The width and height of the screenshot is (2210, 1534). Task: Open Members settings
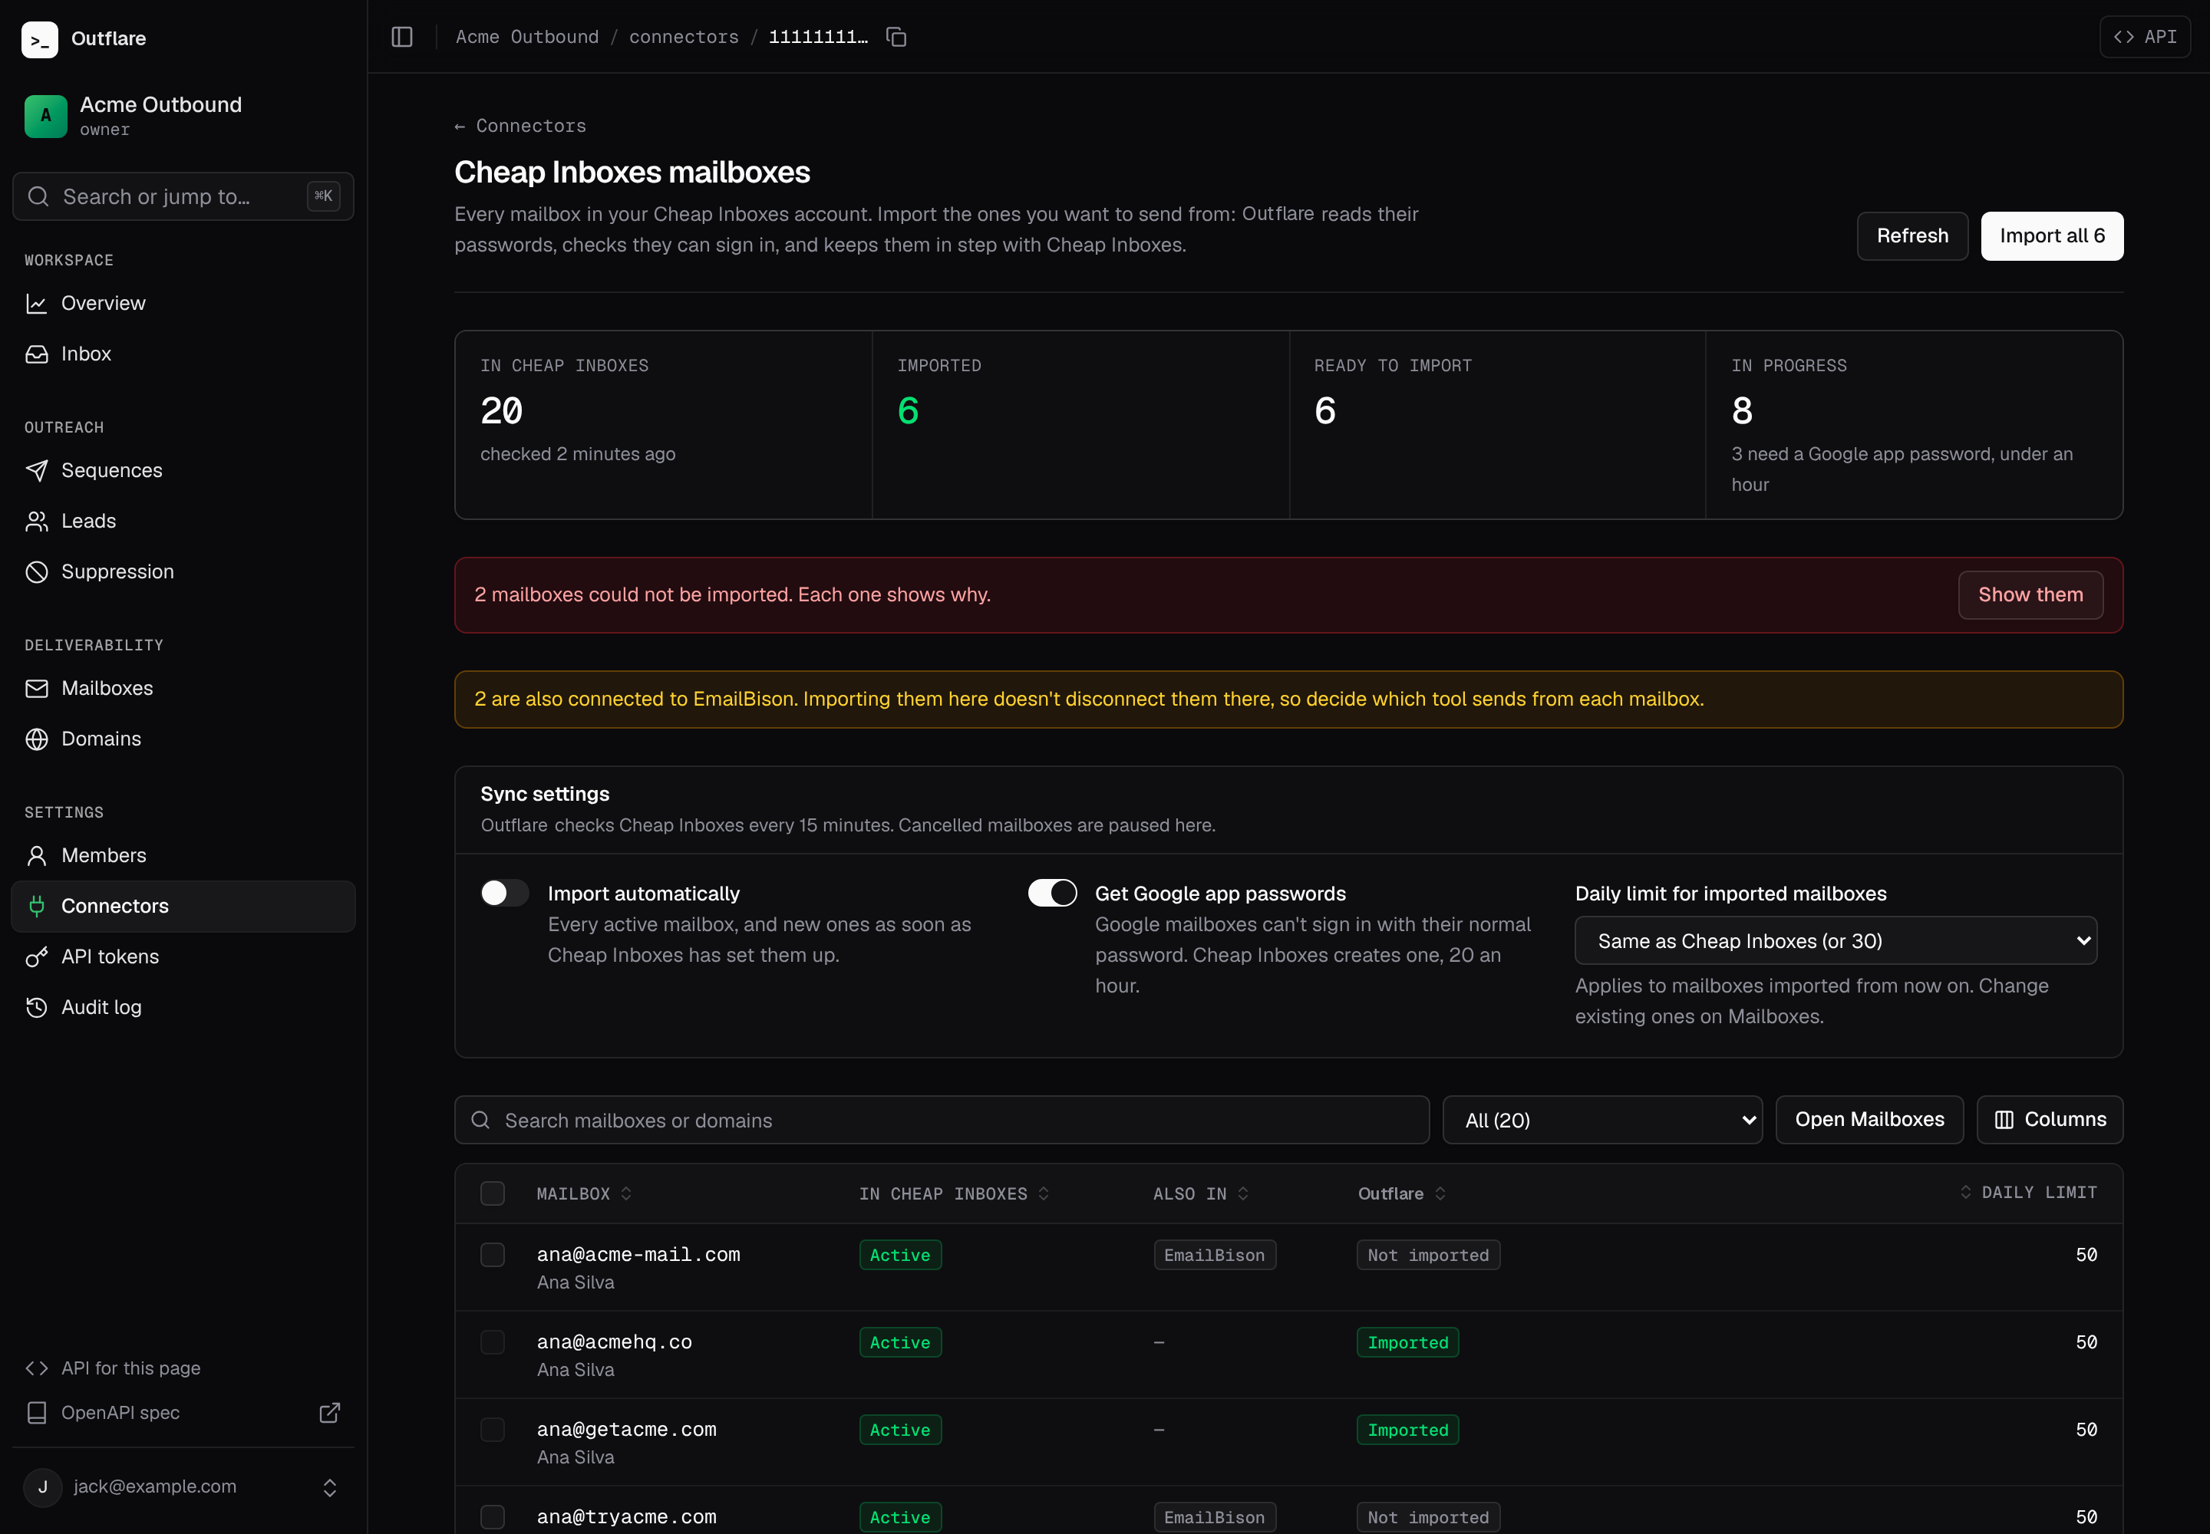click(183, 855)
